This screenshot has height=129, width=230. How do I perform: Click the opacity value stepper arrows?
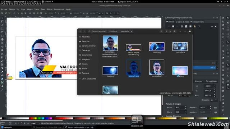[x=217, y=68]
